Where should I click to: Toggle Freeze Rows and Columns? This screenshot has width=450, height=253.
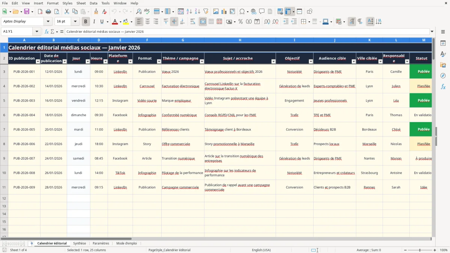coord(288,12)
